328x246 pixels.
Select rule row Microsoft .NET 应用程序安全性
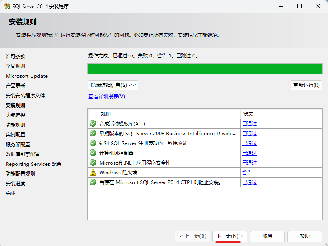click(x=205, y=163)
